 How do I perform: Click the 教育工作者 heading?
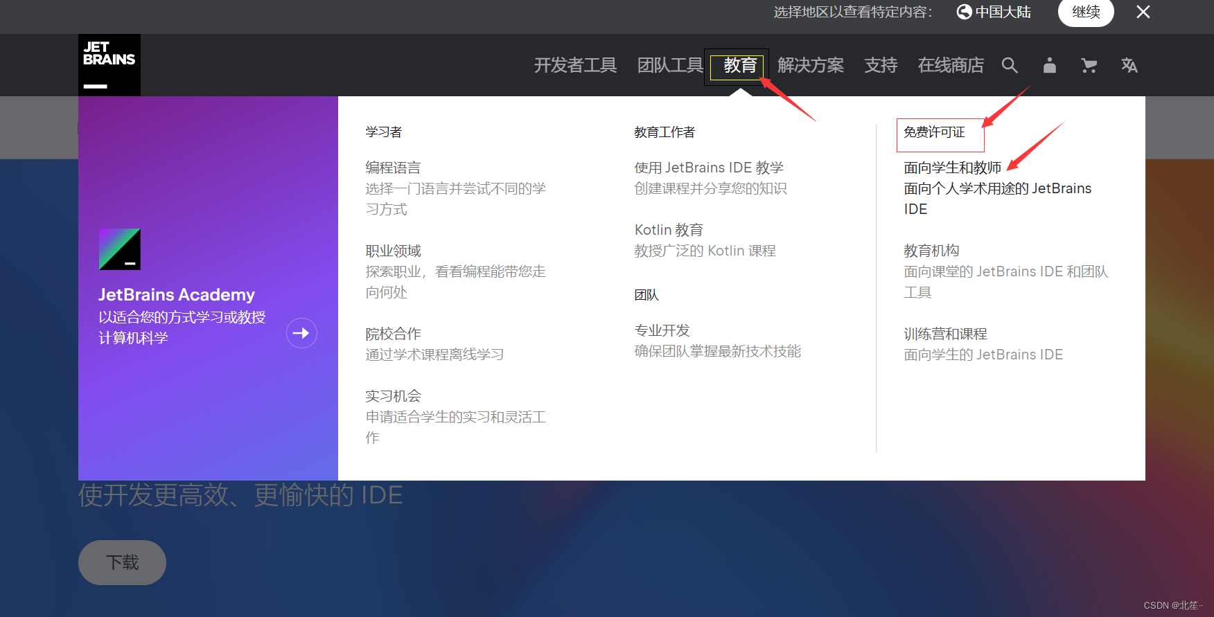(665, 132)
